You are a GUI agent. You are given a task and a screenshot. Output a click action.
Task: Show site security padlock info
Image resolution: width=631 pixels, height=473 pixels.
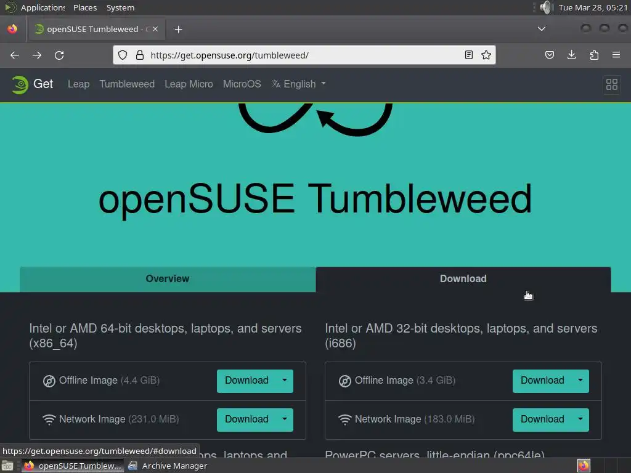140,55
